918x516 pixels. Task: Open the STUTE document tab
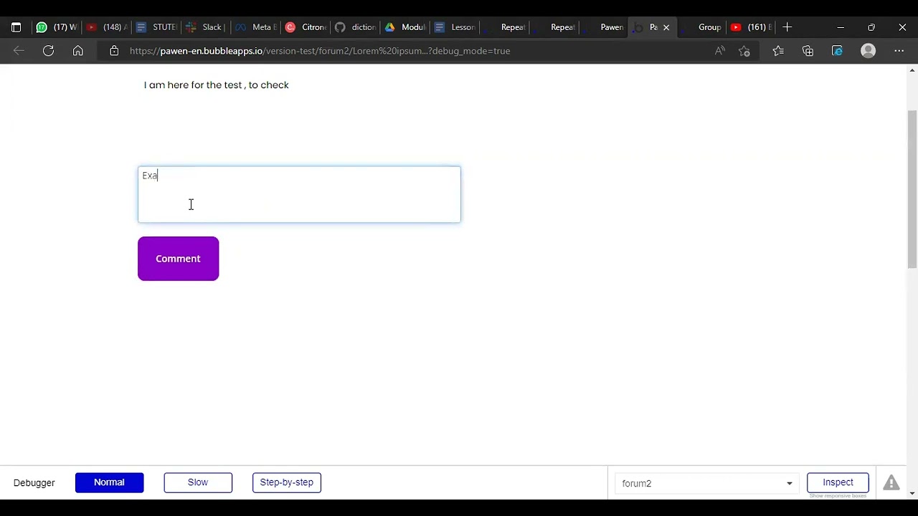pyautogui.click(x=156, y=27)
